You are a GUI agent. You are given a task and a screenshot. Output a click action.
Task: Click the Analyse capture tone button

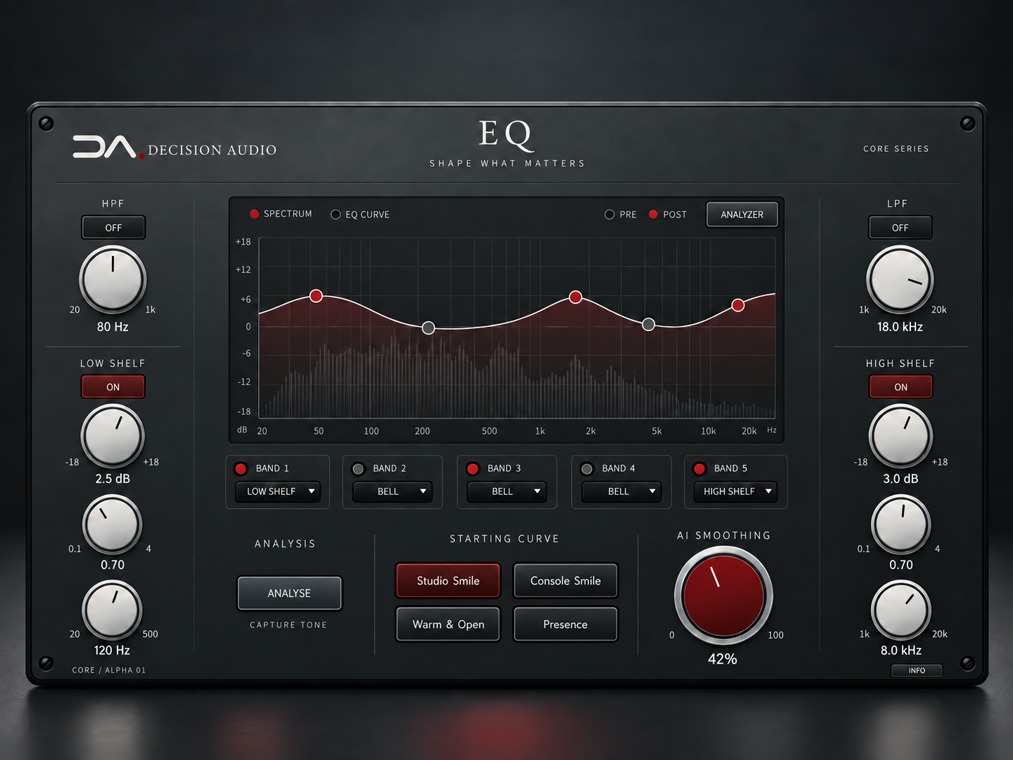click(290, 593)
